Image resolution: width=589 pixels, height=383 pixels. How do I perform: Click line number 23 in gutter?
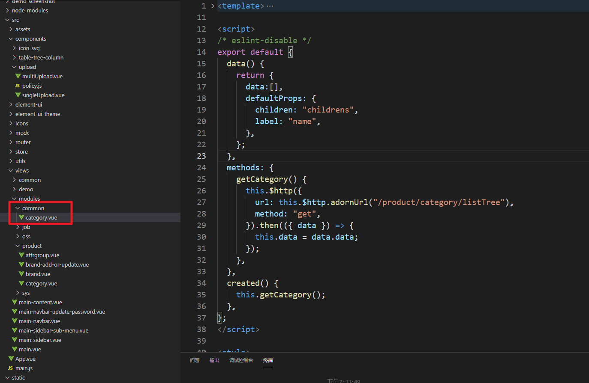point(201,156)
